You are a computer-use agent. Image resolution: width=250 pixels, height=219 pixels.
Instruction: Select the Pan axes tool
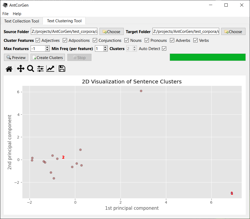point(20,69)
